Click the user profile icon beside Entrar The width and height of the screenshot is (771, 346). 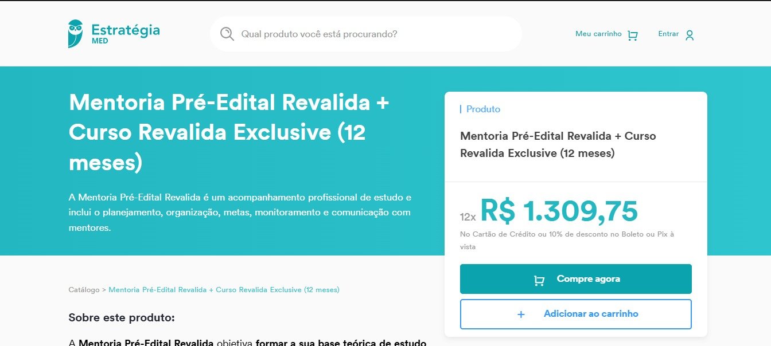690,36
